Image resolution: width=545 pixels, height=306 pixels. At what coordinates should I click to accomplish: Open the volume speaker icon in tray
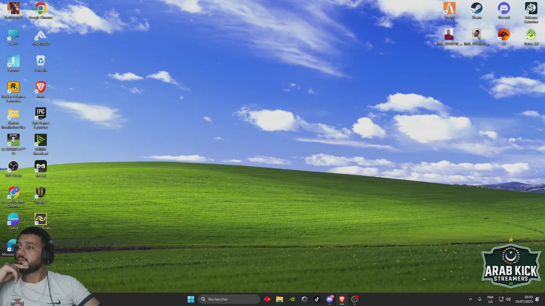pos(508,299)
